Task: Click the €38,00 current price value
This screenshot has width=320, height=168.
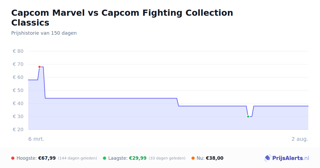Action: point(215,158)
